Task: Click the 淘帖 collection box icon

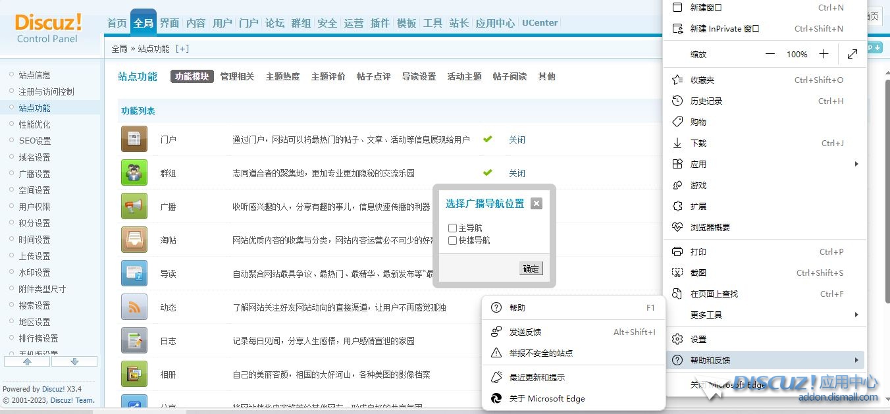Action: pyautogui.click(x=134, y=240)
